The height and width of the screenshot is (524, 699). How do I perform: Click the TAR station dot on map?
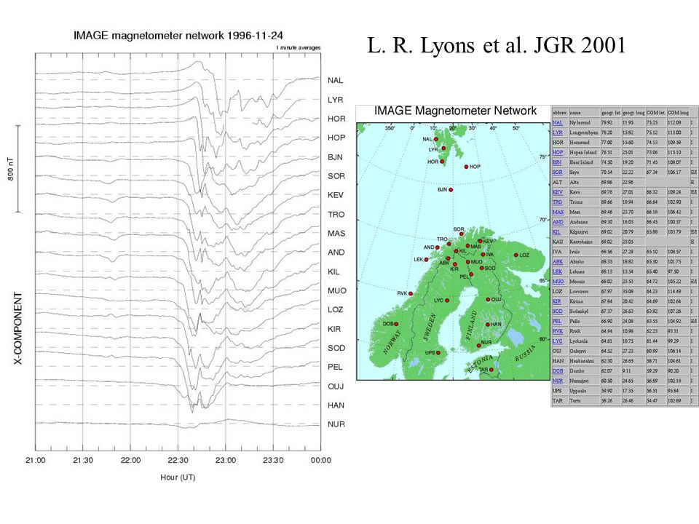(491, 370)
